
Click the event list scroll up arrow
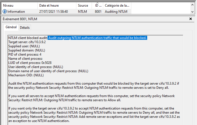click(x=192, y=5)
